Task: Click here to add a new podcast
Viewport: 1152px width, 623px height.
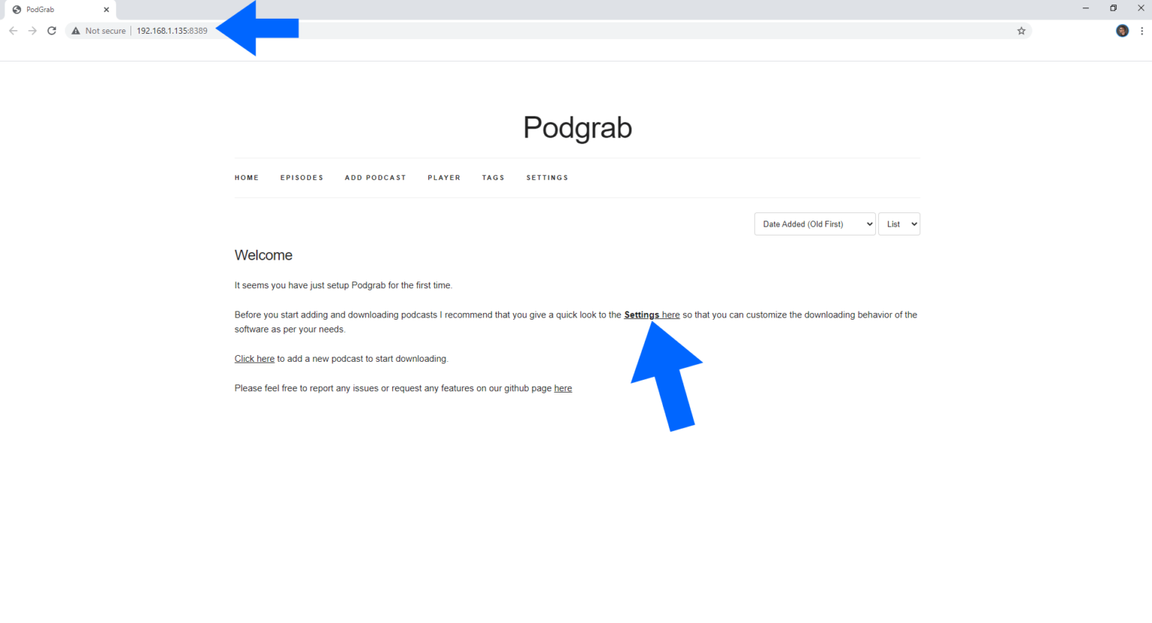Action: tap(254, 358)
